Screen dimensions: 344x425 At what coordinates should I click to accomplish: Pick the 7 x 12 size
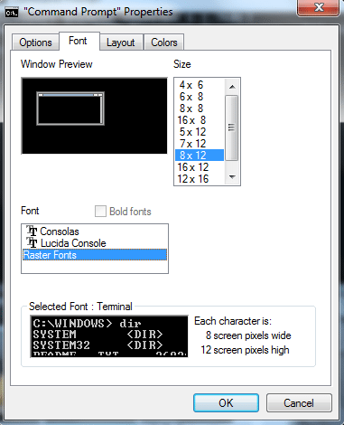200,144
